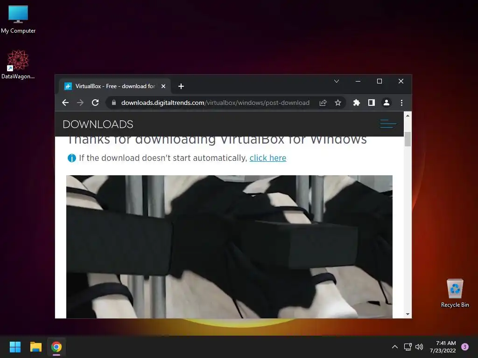The height and width of the screenshot is (358, 478).
Task: Close the Chrome window
Action: (401, 81)
